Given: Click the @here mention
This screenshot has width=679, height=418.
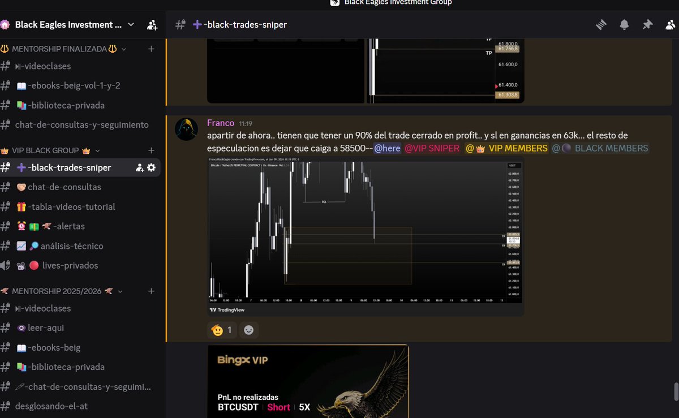Looking at the screenshot, I should [387, 148].
